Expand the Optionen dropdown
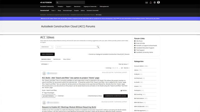Image resolution: width=200 pixels, height=112 pixels. pos(45,64)
